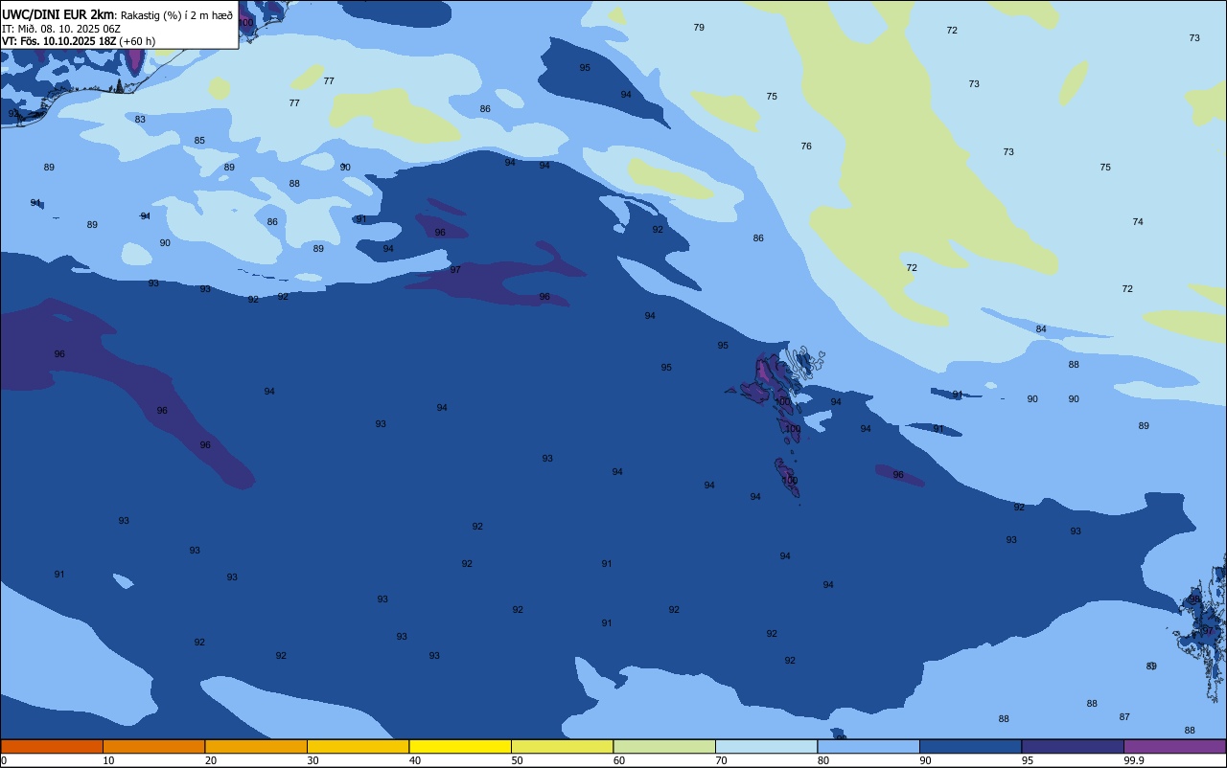
Task: Click the 'VT: Fös. 10.10.2025 18Z (+60 h)' line
Action: pyautogui.click(x=79, y=41)
